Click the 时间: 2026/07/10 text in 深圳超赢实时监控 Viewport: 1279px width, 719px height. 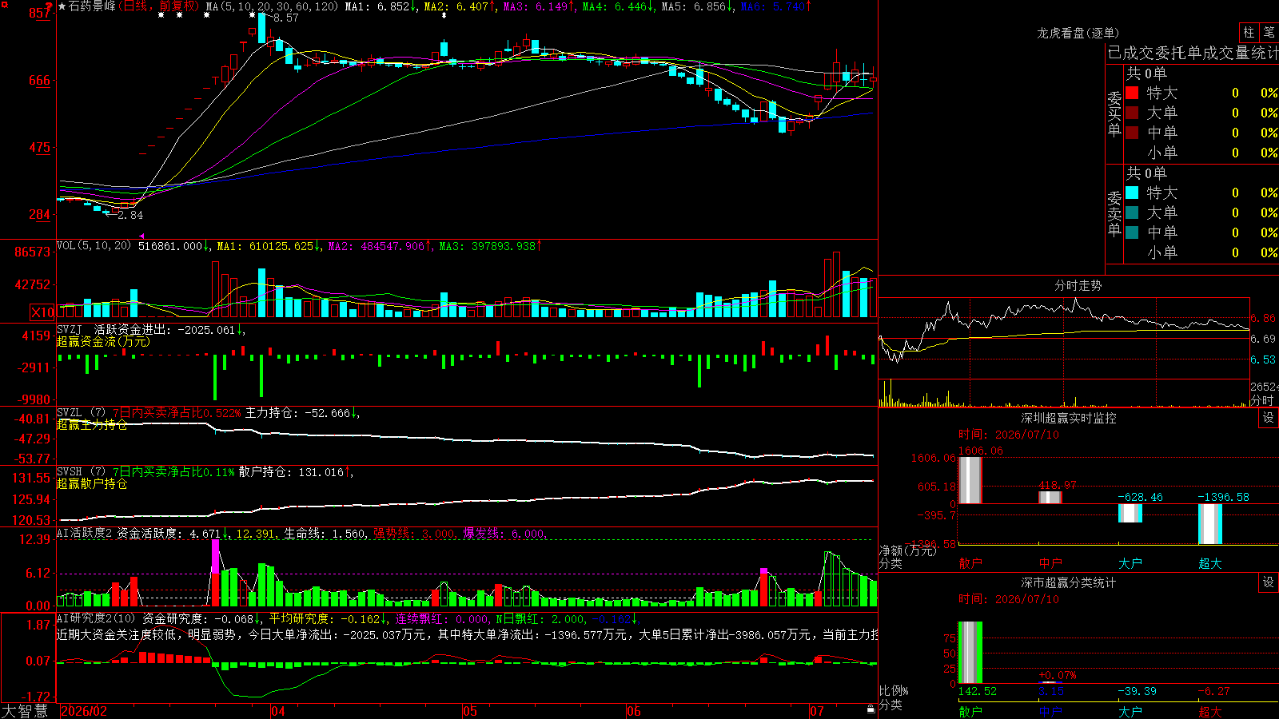[x=1009, y=435]
